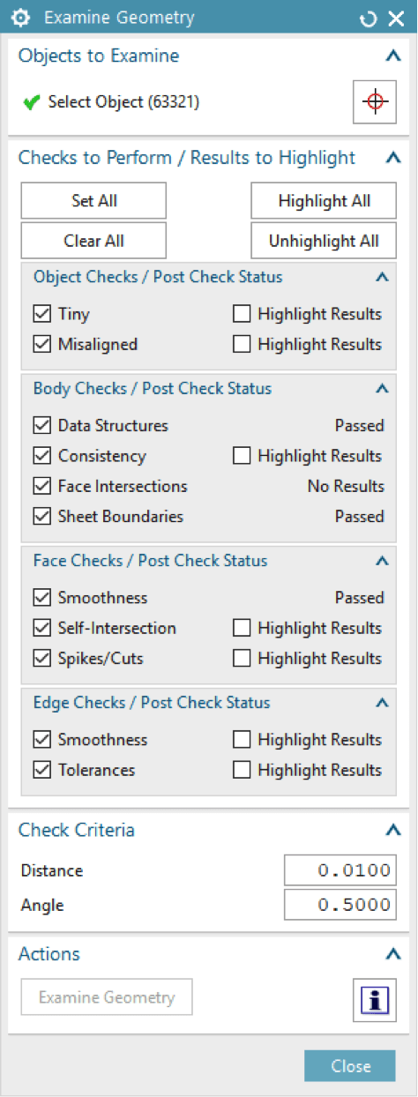Click the information window icon
Viewport: 418px width, 1097px height.
[375, 1000]
